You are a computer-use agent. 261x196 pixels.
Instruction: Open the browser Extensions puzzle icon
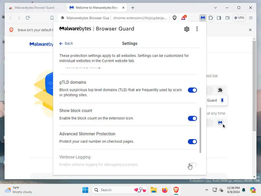point(211,18)
